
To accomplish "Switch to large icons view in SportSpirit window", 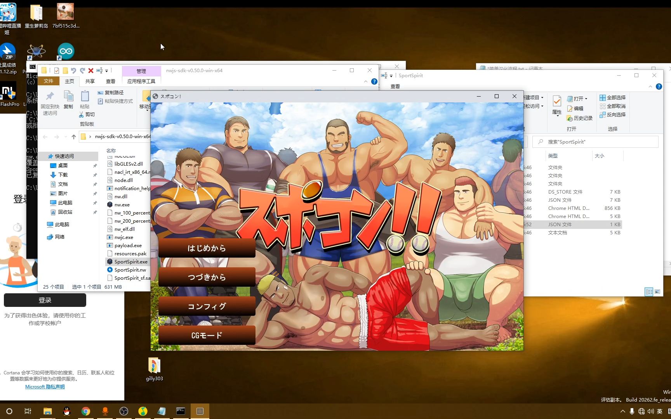I will pos(657,292).
